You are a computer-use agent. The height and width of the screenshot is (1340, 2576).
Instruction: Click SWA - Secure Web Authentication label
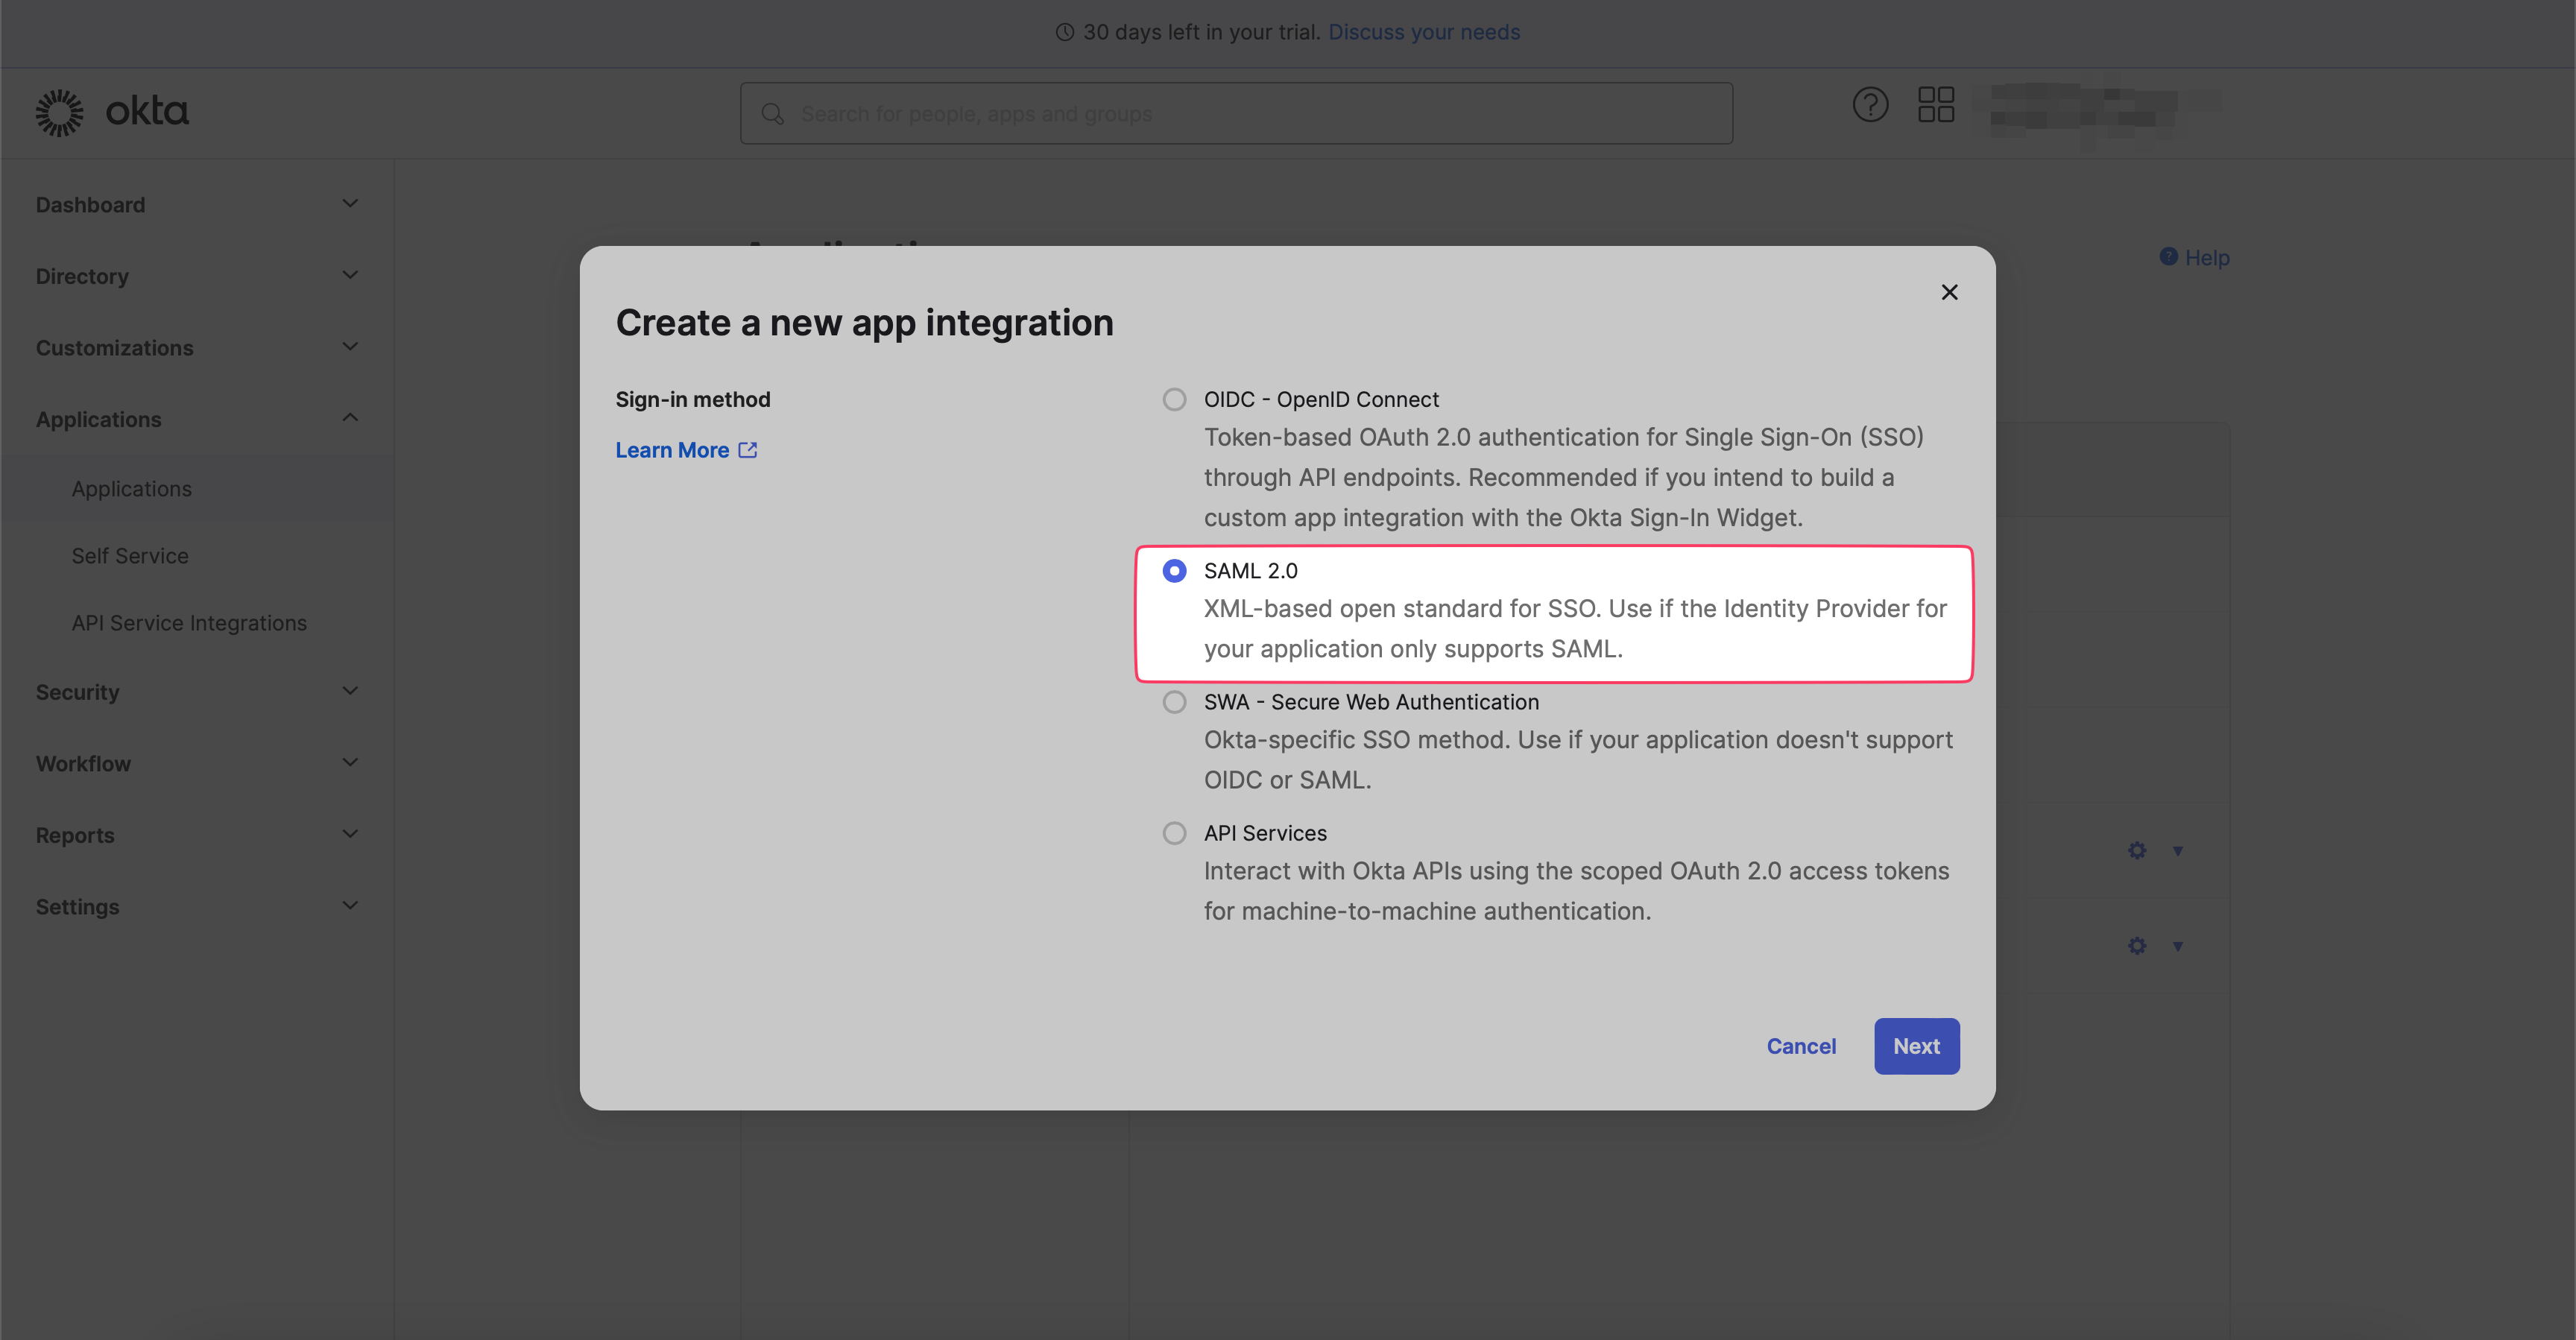[1371, 702]
